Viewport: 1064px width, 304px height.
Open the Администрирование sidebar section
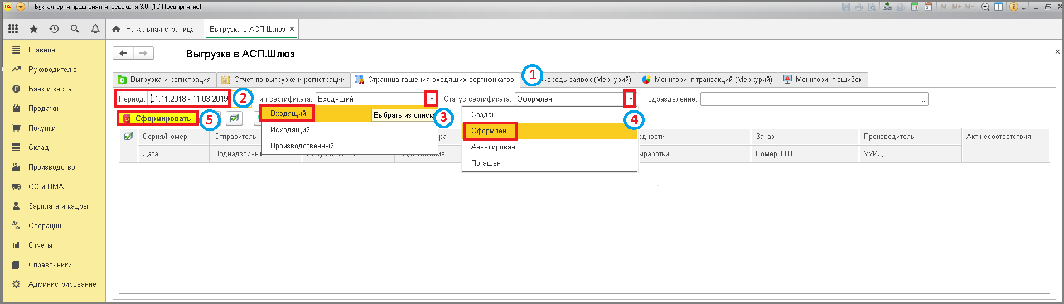[54, 284]
